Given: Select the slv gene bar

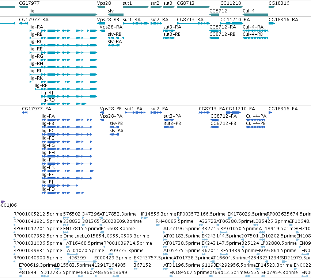Looking at the screenshot, I should click(115, 15).
